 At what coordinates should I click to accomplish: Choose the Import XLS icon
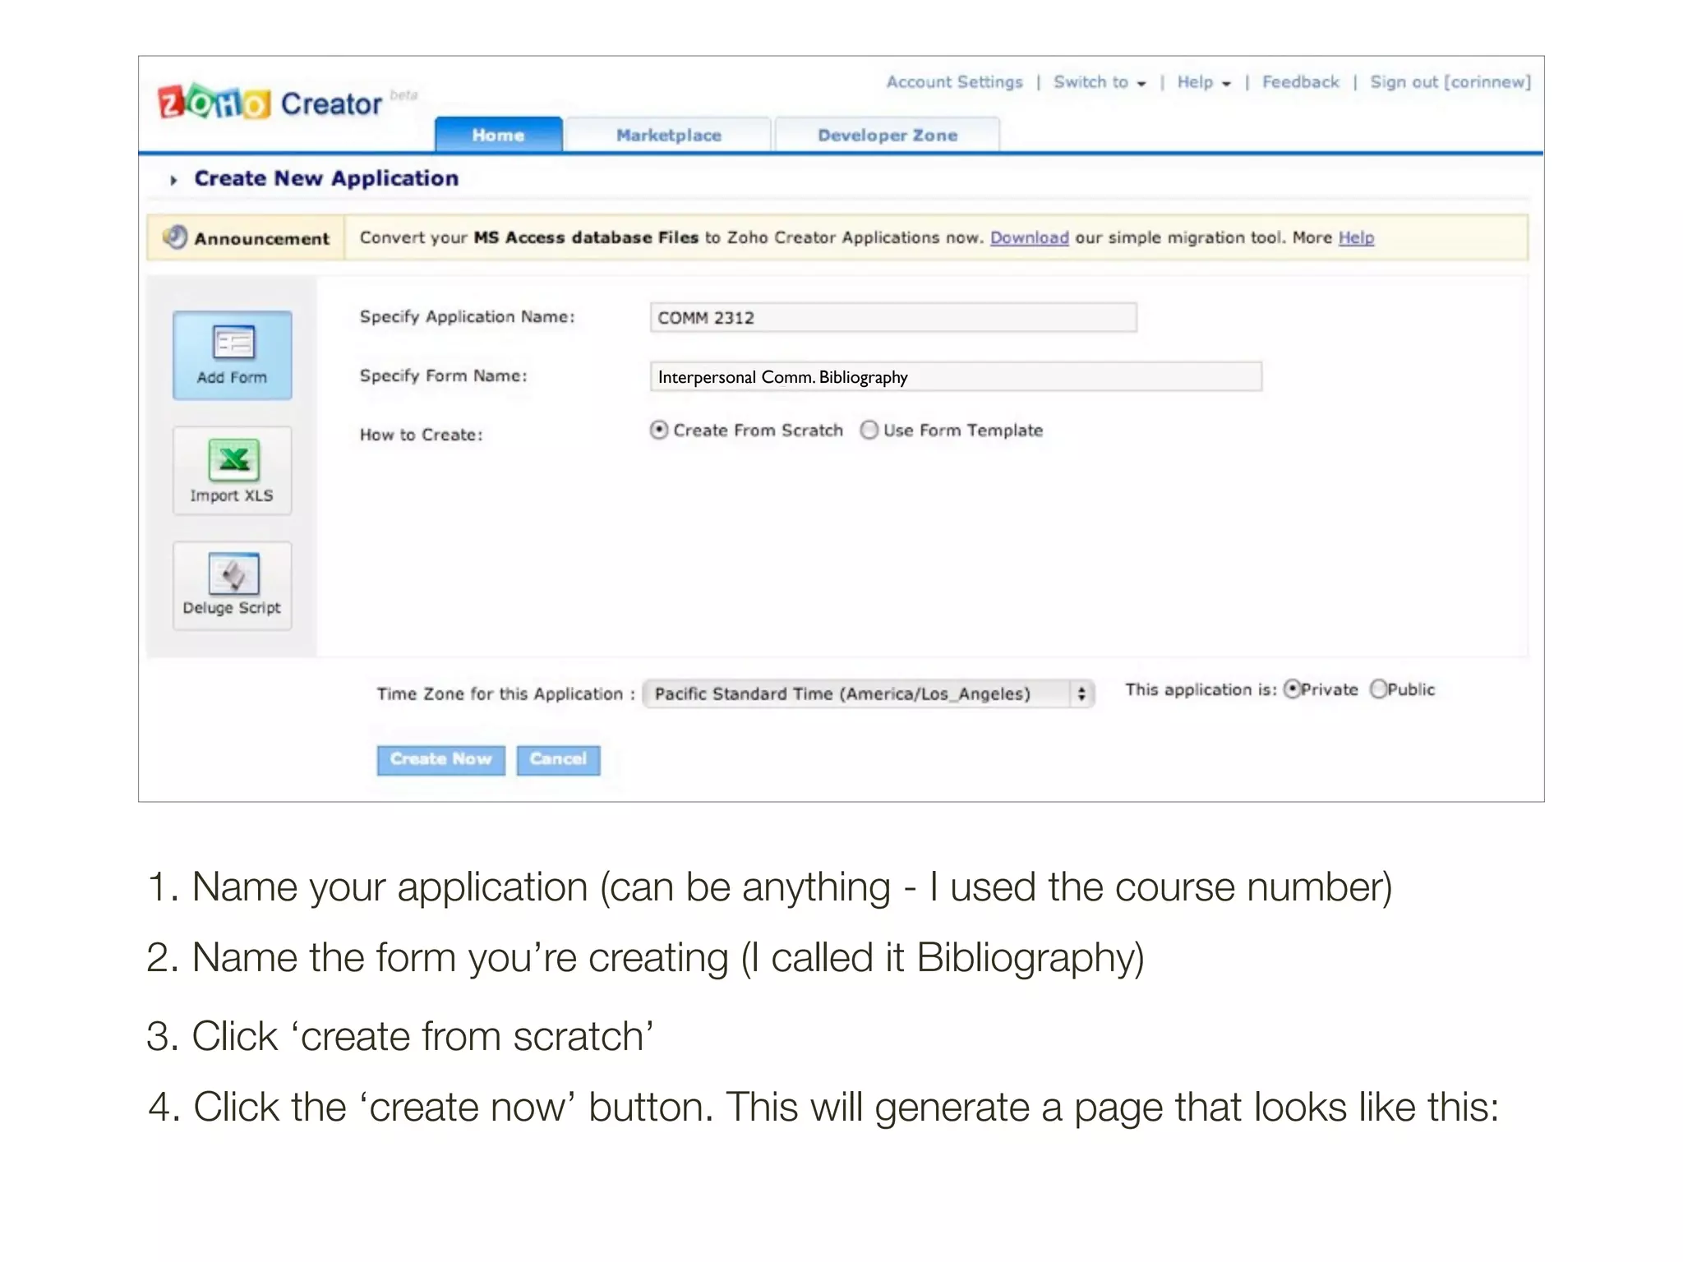click(233, 470)
